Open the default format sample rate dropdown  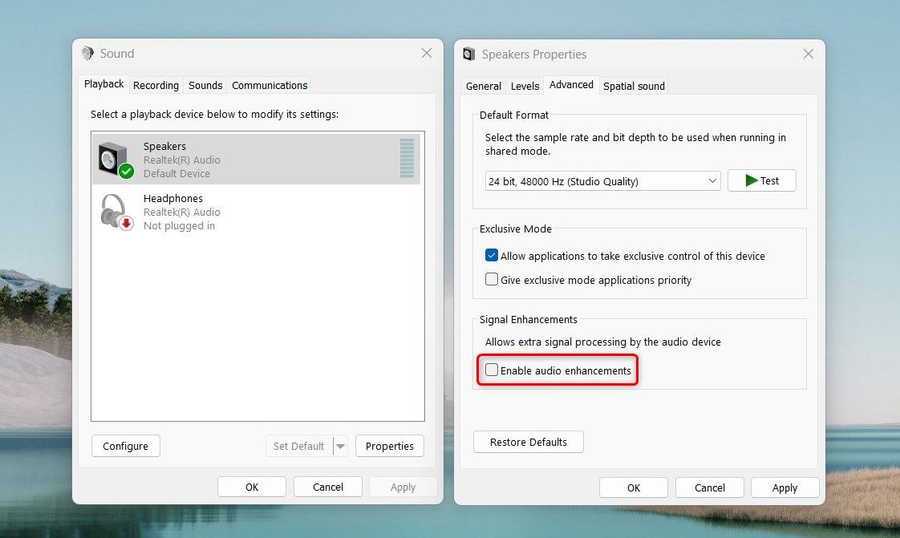(x=714, y=180)
